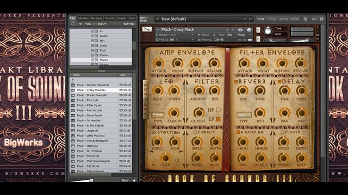Click the Filter Envelope Decay knob
348x195 pixels.
(x=263, y=63)
